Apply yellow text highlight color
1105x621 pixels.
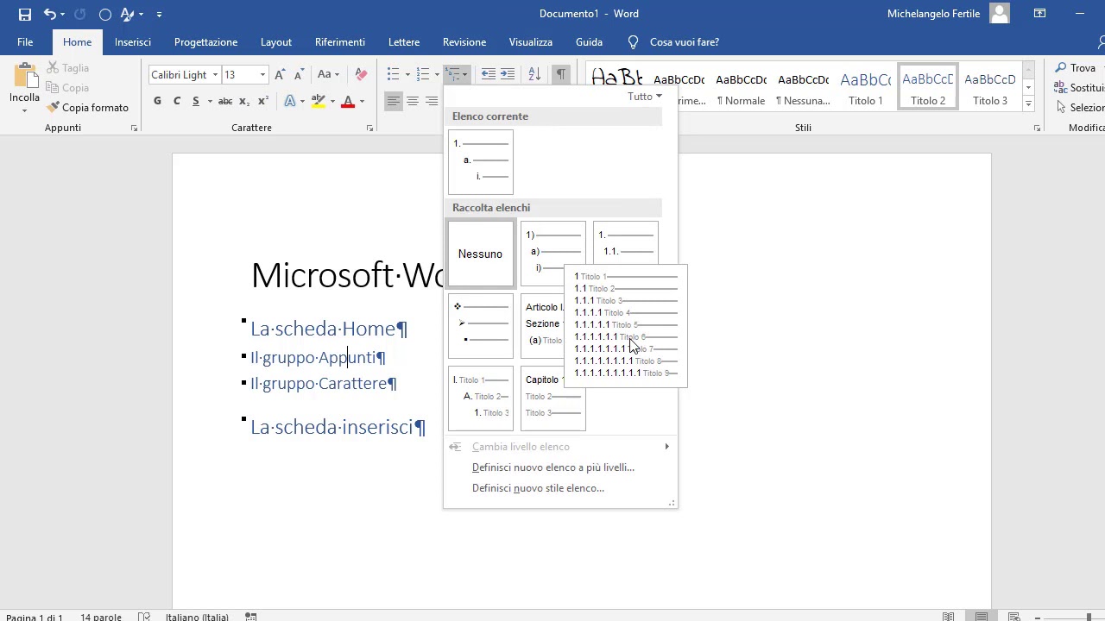pyautogui.click(x=318, y=101)
